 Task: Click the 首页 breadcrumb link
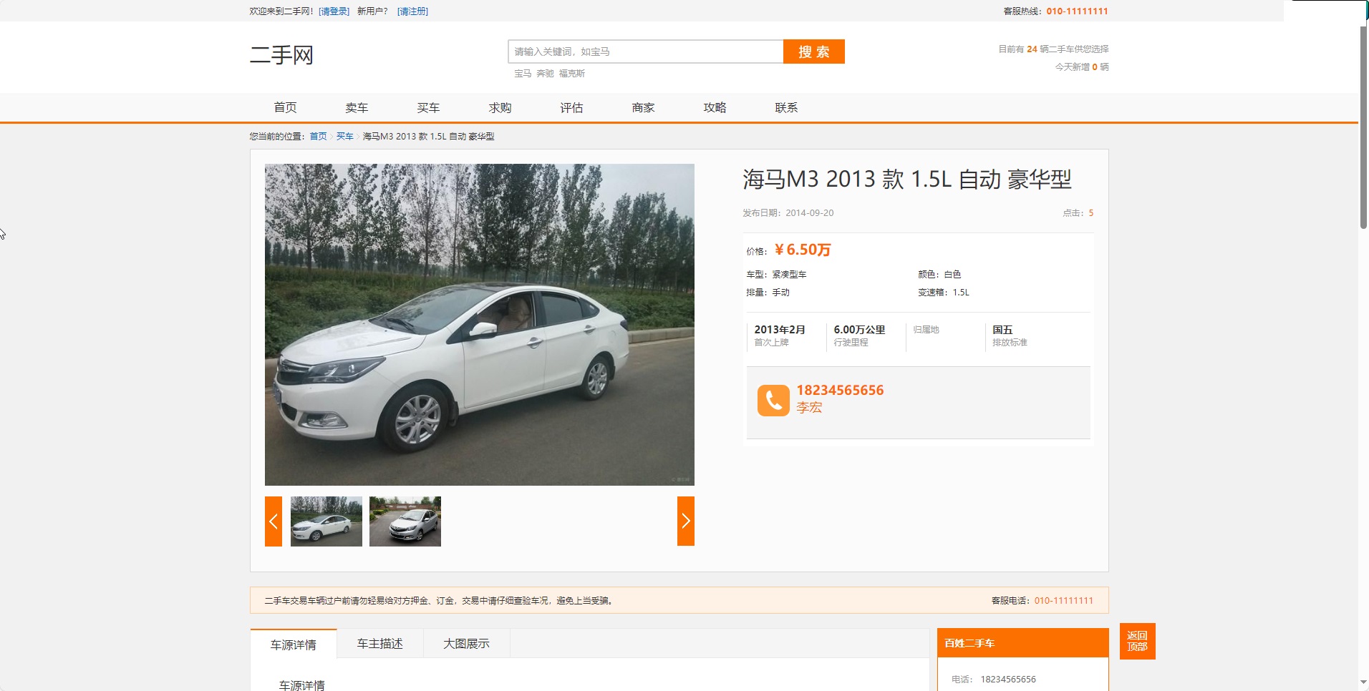click(318, 137)
